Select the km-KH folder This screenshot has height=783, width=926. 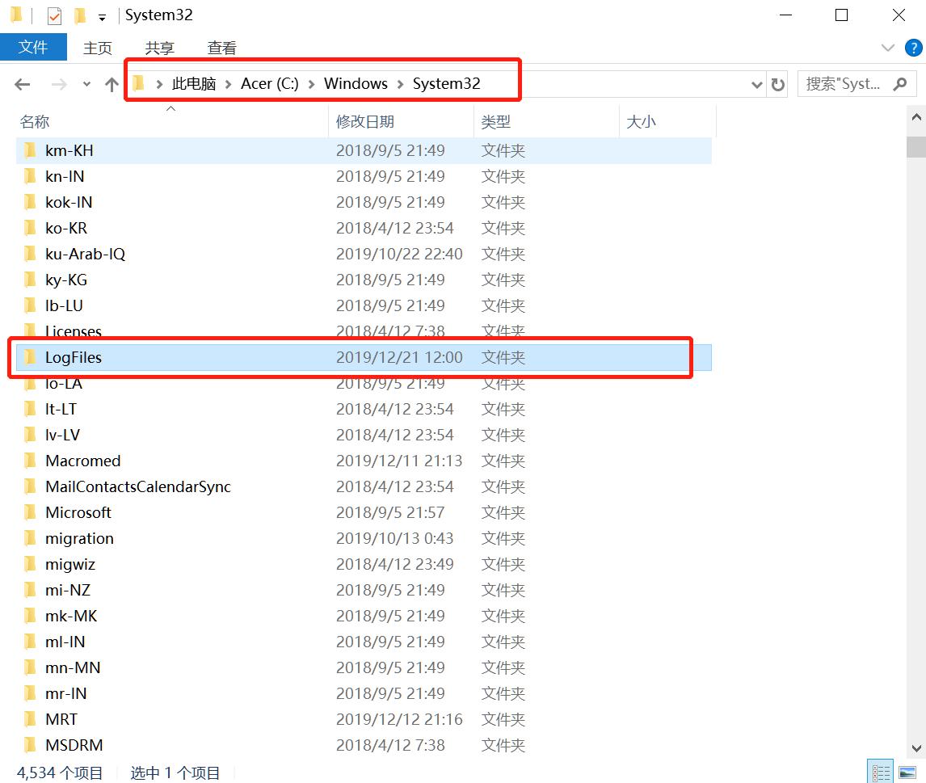point(364,150)
